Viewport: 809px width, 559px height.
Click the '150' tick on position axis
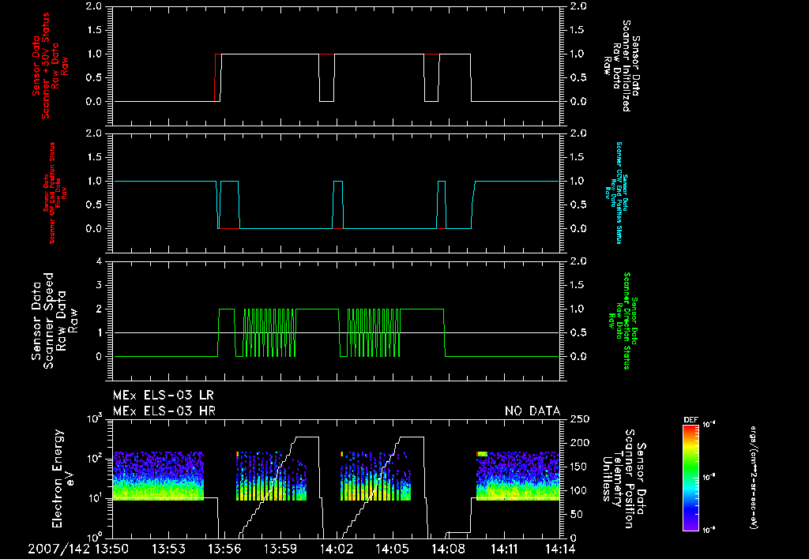point(579,467)
